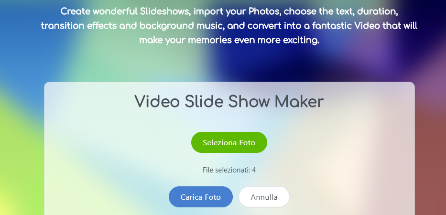The height and width of the screenshot is (215, 446).
Task: Click the number 4 in the file count
Action: (x=254, y=170)
